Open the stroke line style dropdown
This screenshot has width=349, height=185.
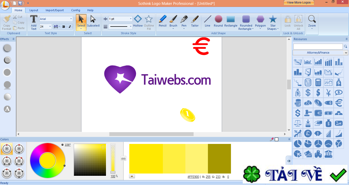(x=131, y=27)
